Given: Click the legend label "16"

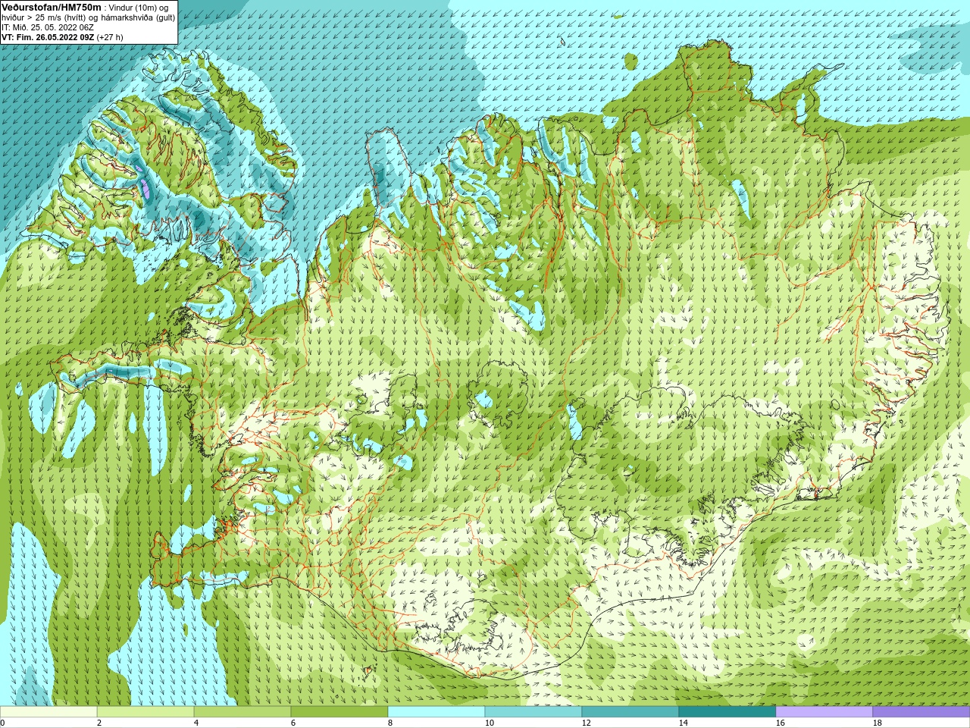Looking at the screenshot, I should coord(781,723).
